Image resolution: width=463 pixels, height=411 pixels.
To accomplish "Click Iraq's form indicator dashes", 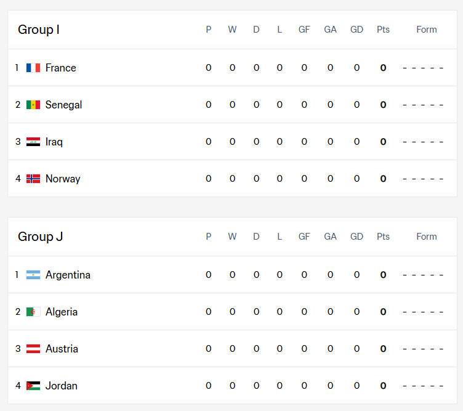I will (423, 142).
